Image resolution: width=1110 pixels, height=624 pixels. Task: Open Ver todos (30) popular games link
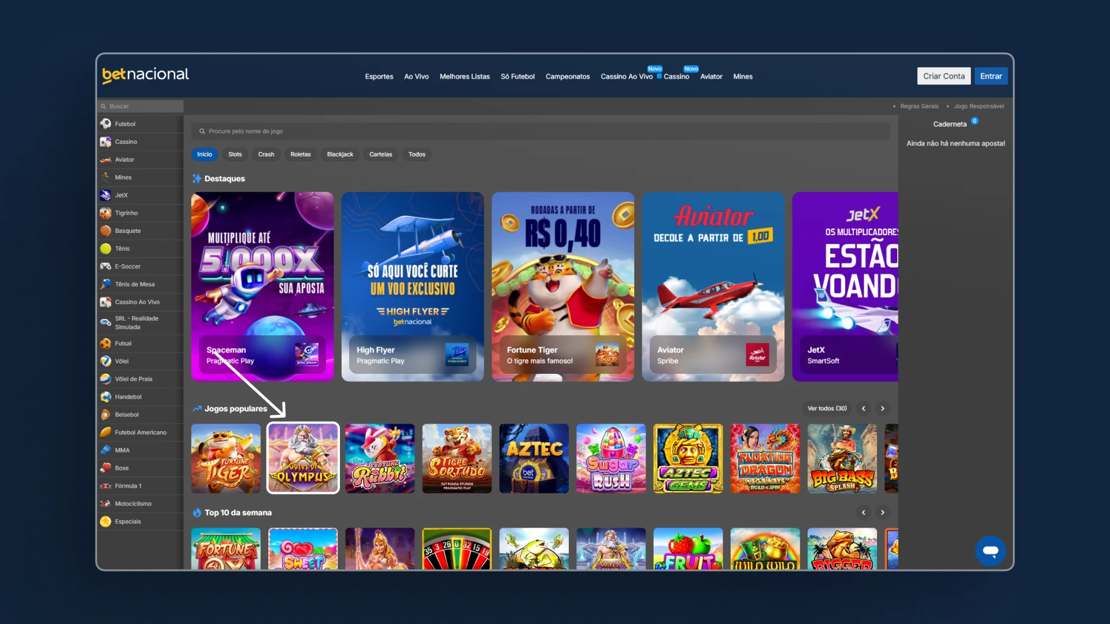827,408
